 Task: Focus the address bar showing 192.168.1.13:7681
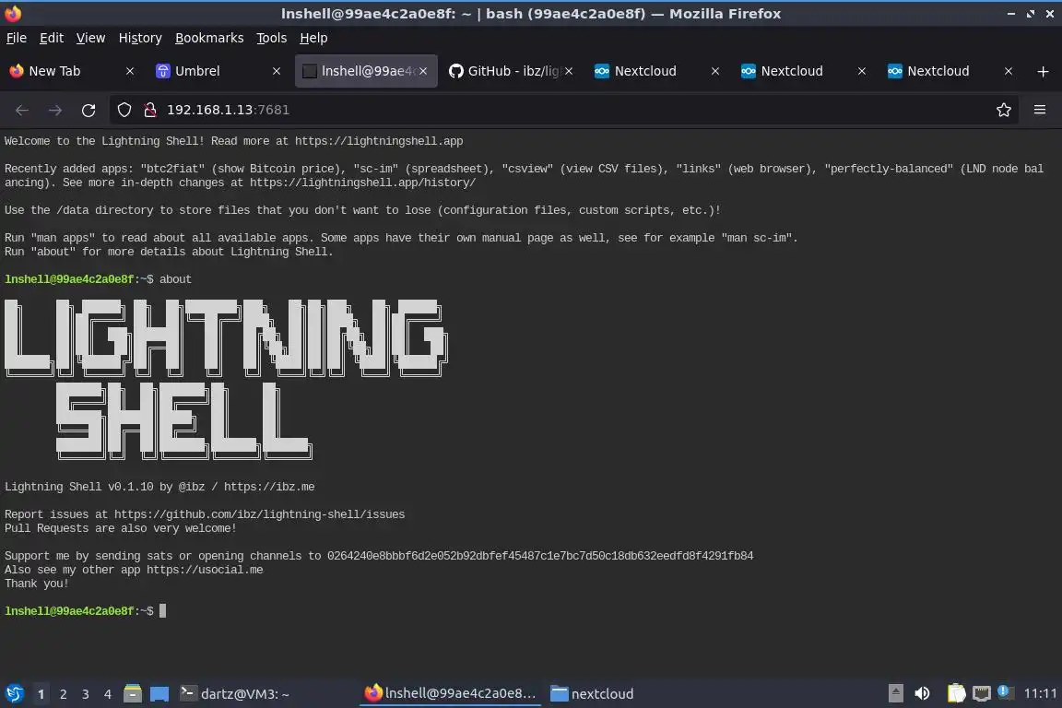pos(563,110)
